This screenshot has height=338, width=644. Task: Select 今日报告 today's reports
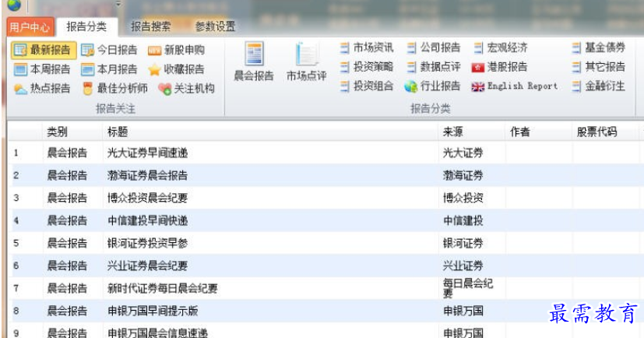click(109, 50)
